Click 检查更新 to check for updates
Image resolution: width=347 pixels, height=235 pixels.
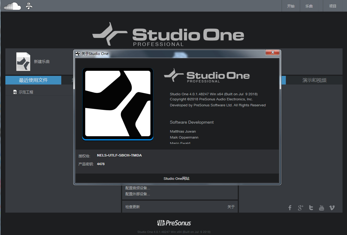(x=133, y=207)
